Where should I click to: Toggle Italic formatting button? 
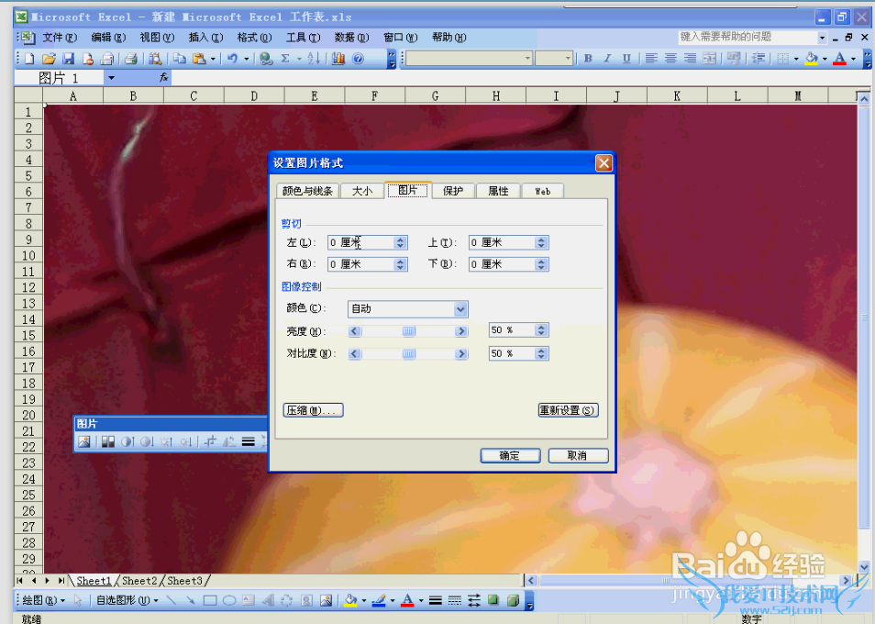607,59
